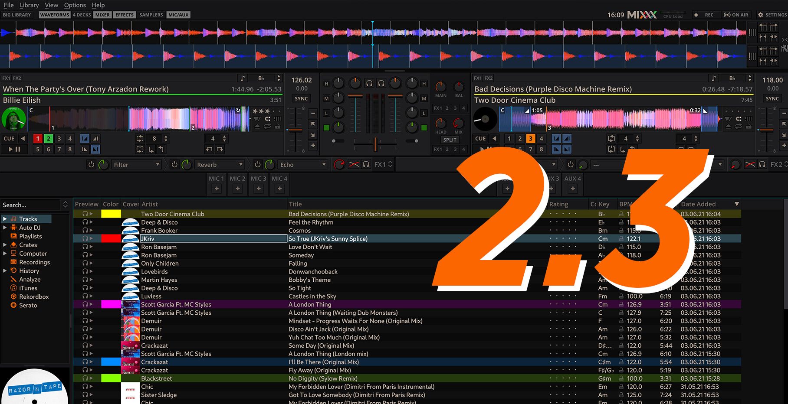The image size is (788, 404).
Task: Toggle left channel headphone cue in mixer
Action: 369,83
